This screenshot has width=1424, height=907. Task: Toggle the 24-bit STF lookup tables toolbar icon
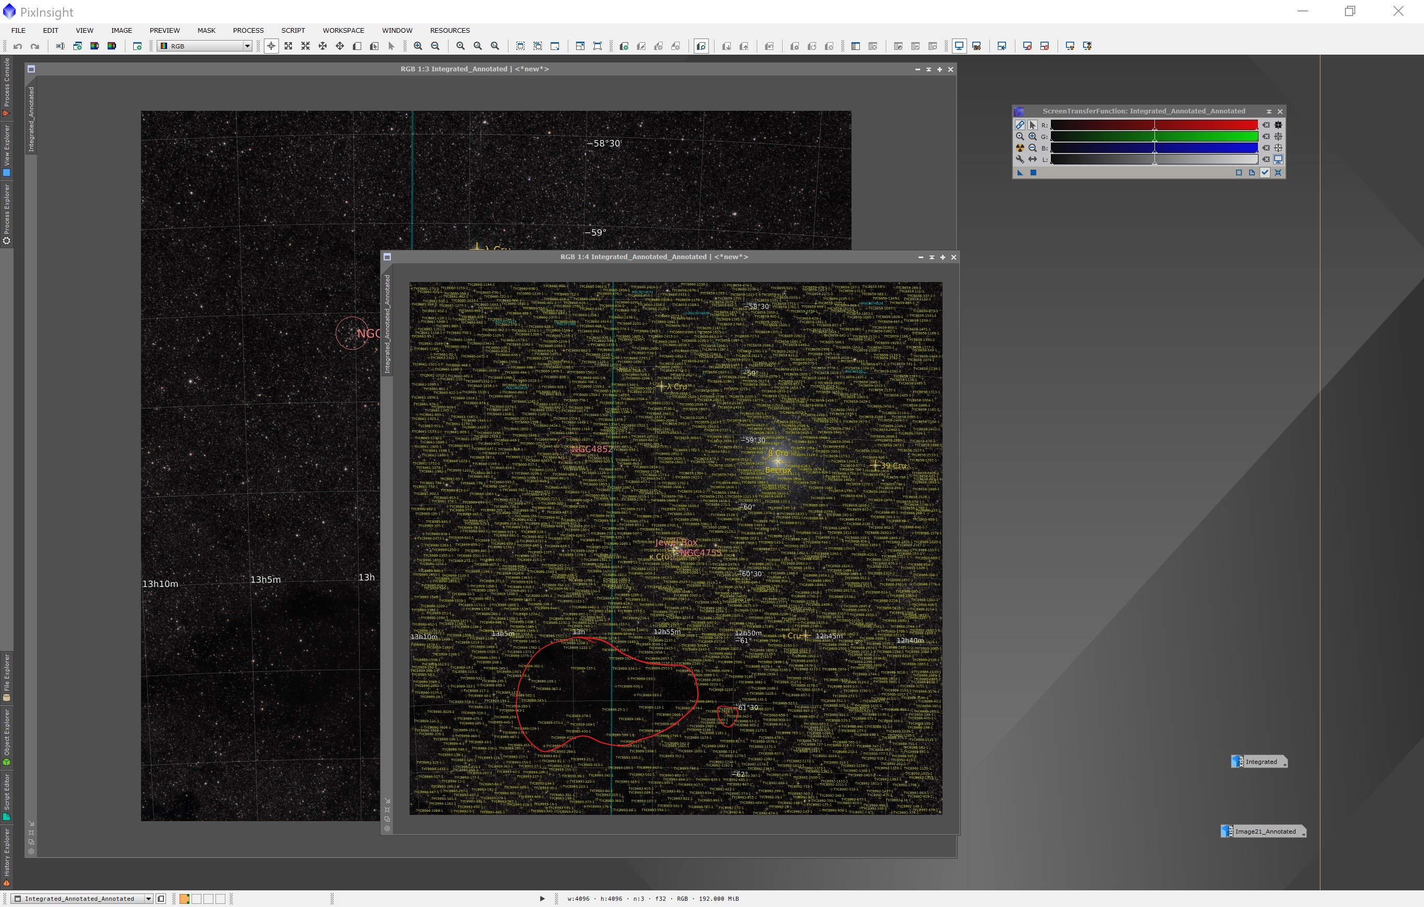pos(977,46)
